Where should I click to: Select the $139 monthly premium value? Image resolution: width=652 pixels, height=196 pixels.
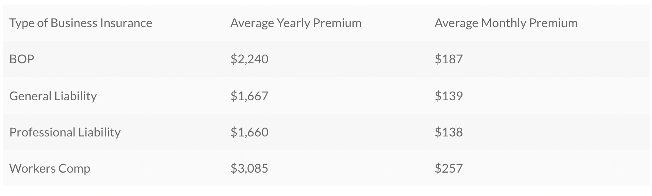[x=449, y=96]
